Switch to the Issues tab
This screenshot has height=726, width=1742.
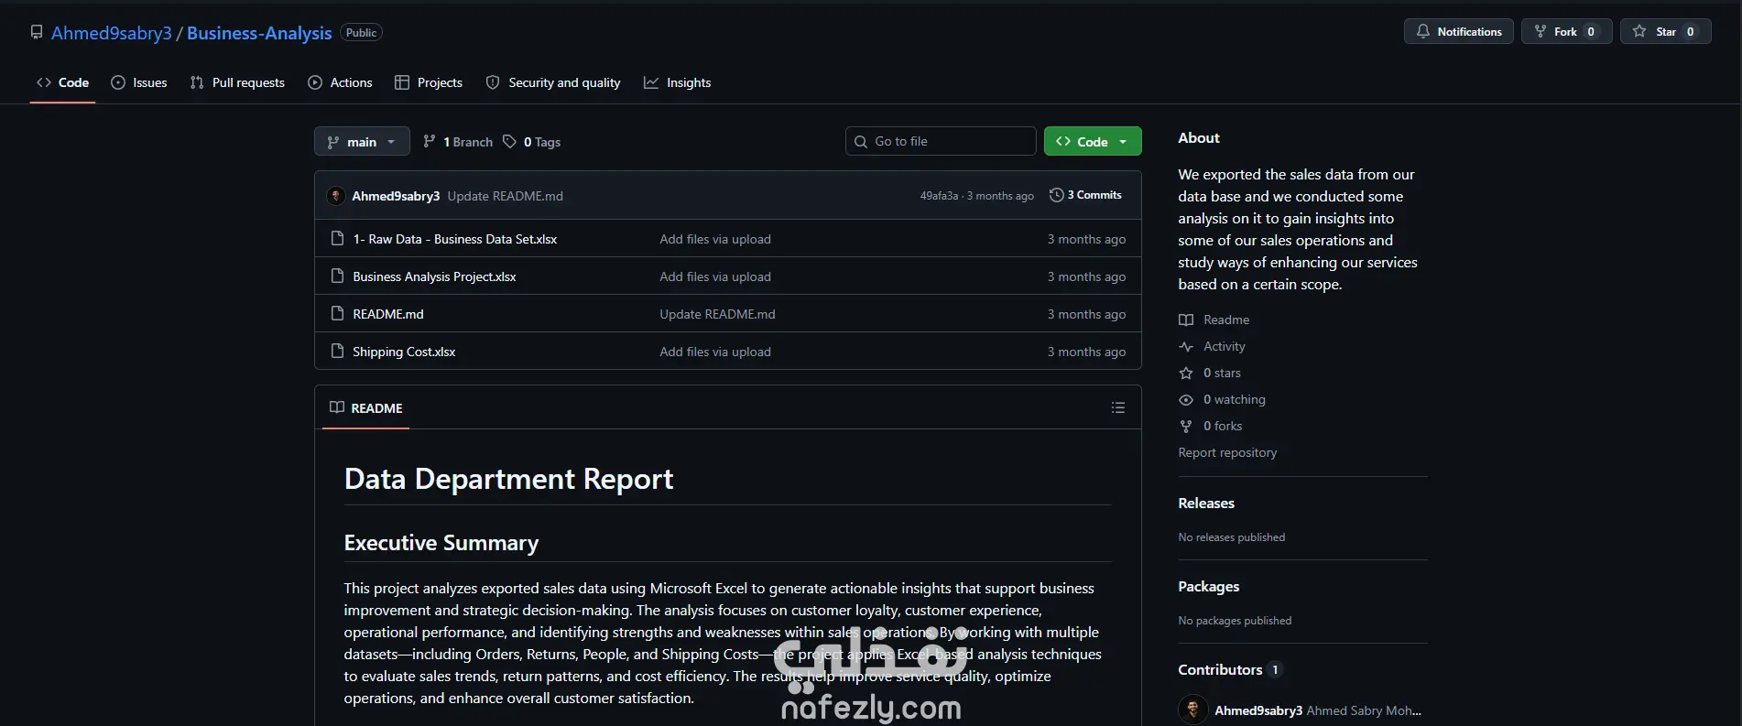coord(139,82)
